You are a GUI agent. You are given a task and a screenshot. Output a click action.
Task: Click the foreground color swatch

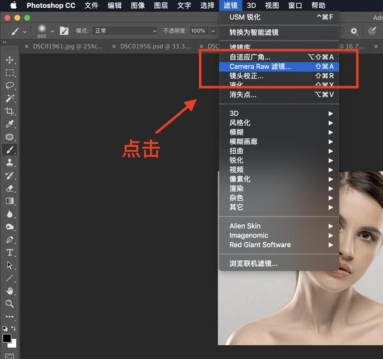coord(7,339)
